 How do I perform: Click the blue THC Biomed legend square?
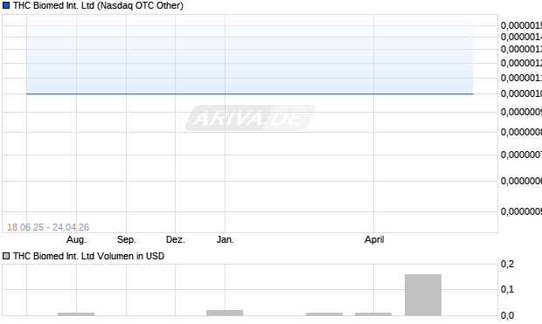coord(6,5)
